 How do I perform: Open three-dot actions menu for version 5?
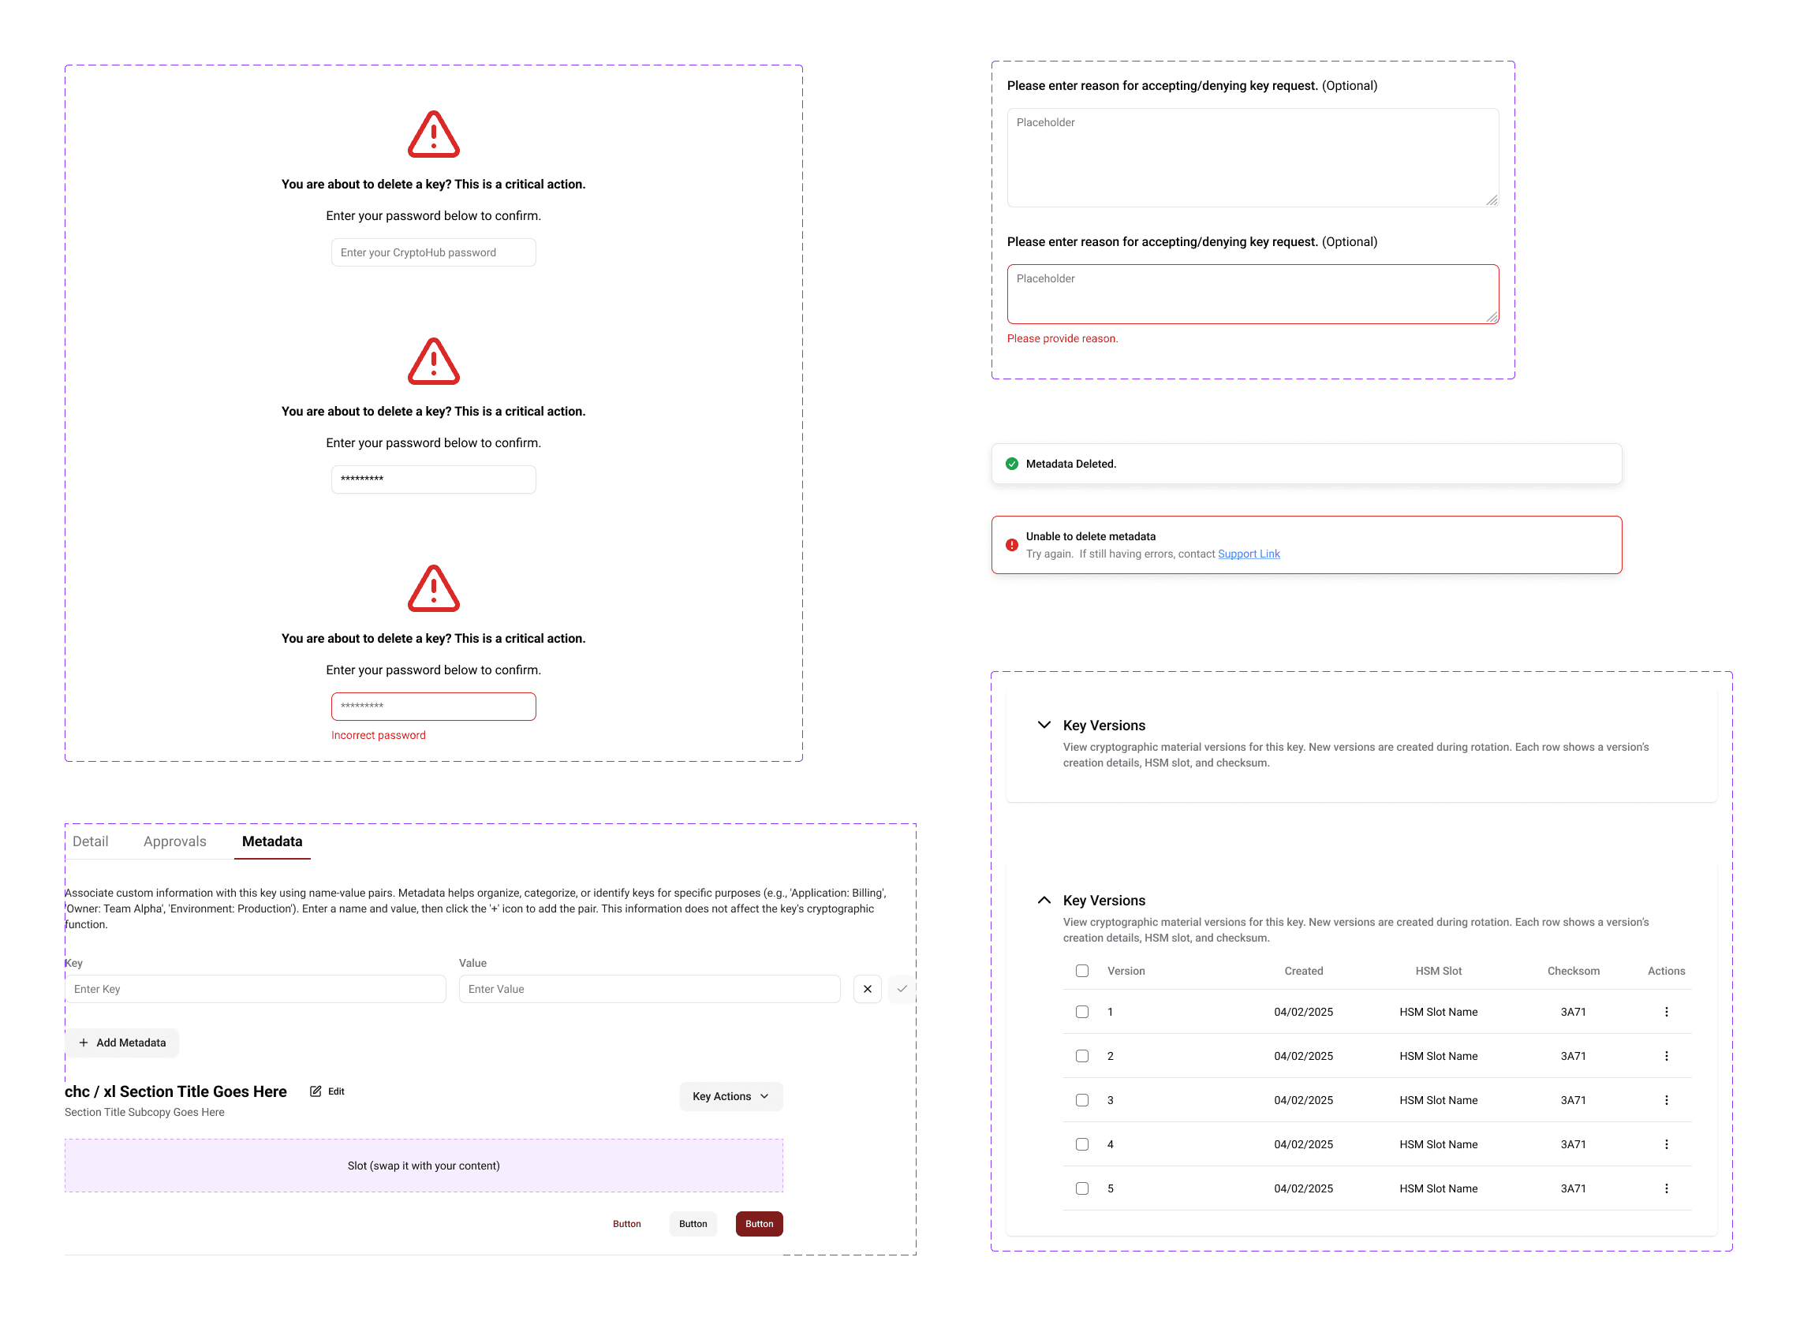(1665, 1188)
